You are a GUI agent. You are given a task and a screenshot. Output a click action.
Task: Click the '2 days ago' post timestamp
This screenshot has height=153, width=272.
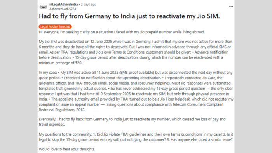coord(89,5)
